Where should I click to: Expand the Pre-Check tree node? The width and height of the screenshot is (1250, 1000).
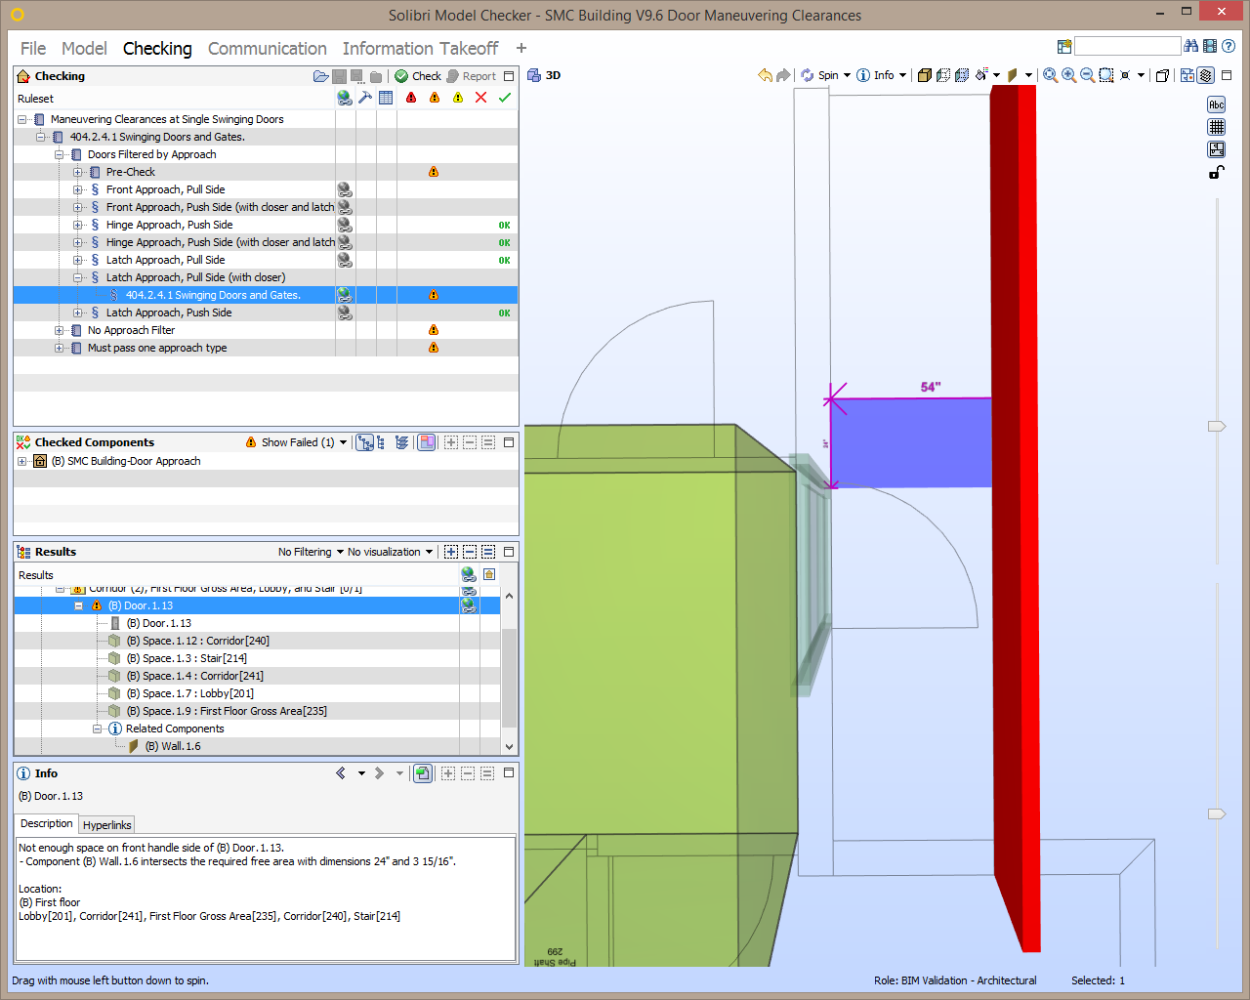pos(78,172)
